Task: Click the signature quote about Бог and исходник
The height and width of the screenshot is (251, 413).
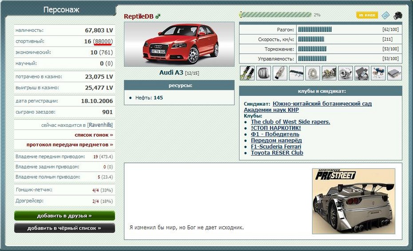Action: [x=187, y=227]
